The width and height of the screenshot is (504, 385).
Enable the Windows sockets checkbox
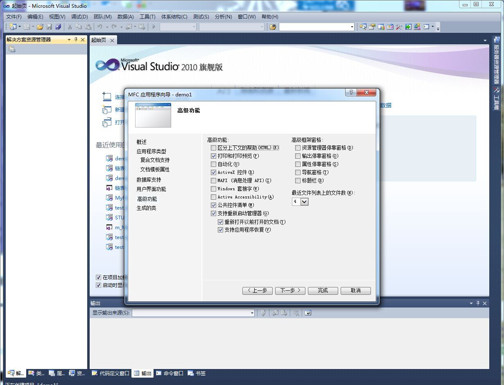pos(213,189)
